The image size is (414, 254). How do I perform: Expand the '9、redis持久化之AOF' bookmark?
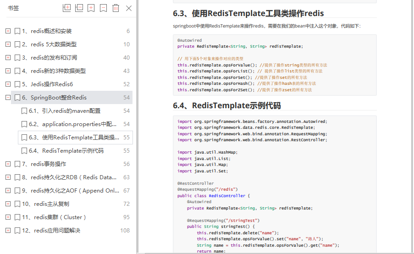(8, 191)
